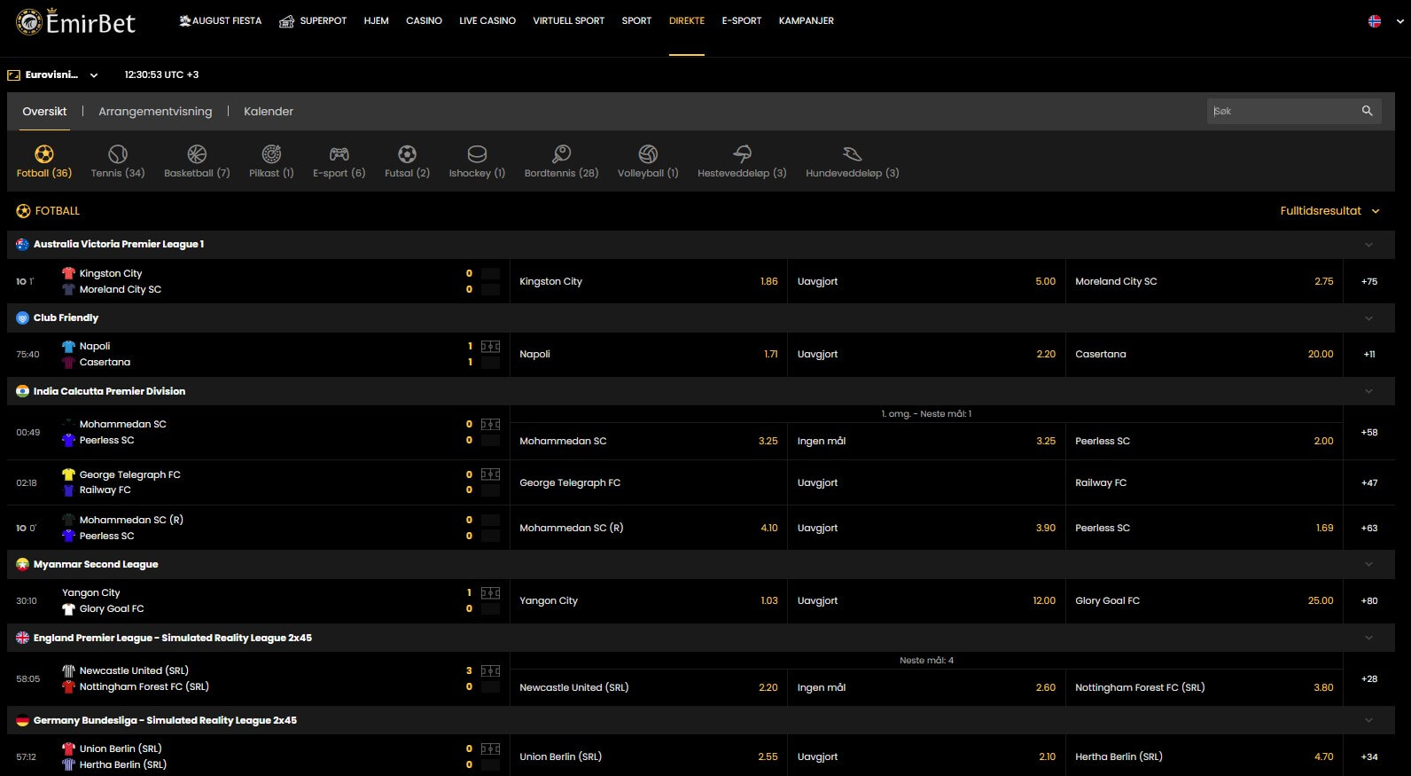Open +28 more markets for Newcastle United (SRL)
The width and height of the screenshot is (1411, 776).
point(1369,679)
